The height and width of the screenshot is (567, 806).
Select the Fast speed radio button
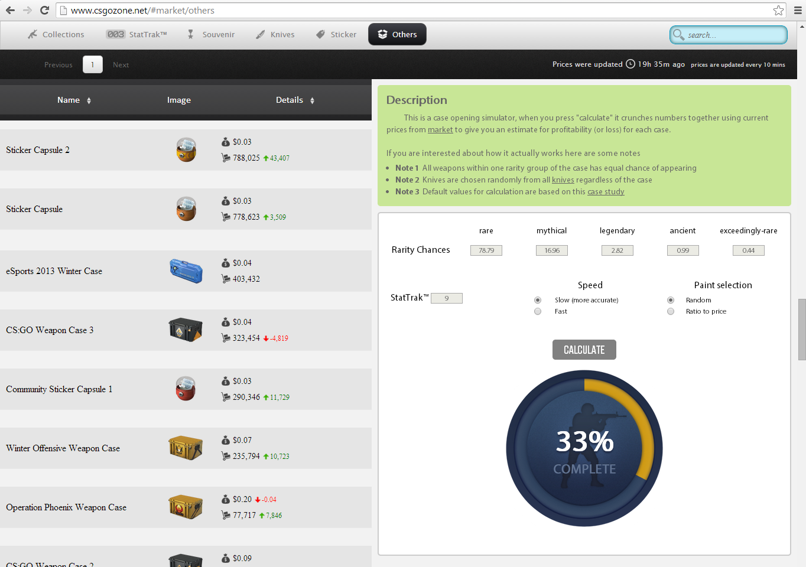pyautogui.click(x=538, y=311)
